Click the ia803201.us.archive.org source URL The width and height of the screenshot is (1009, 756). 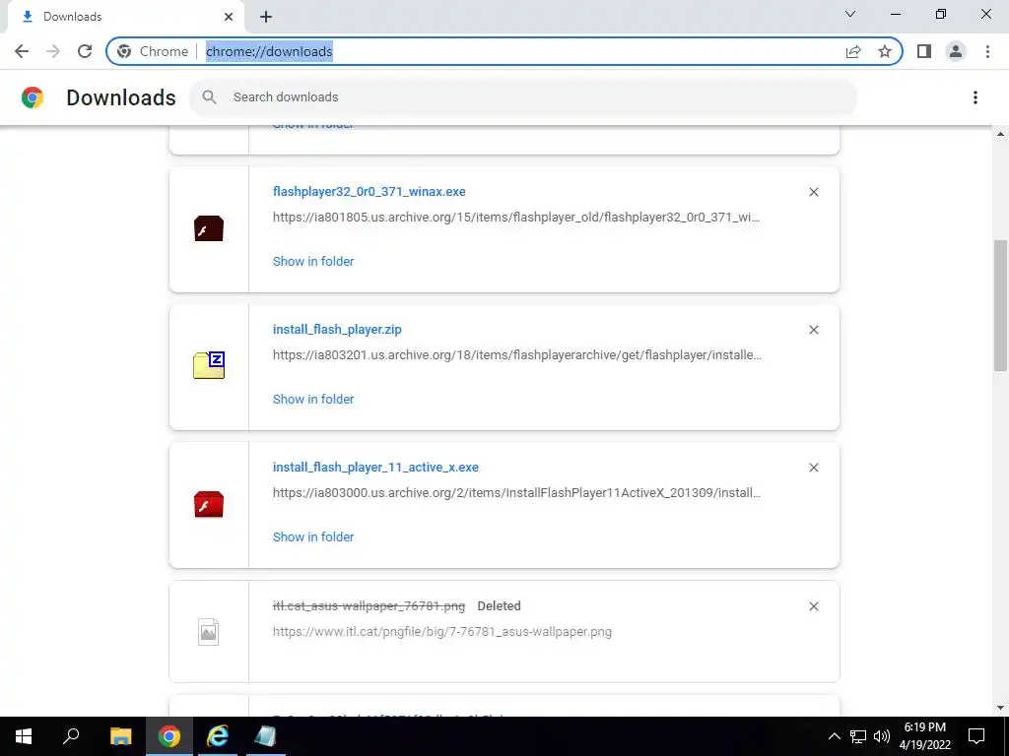[x=516, y=354]
